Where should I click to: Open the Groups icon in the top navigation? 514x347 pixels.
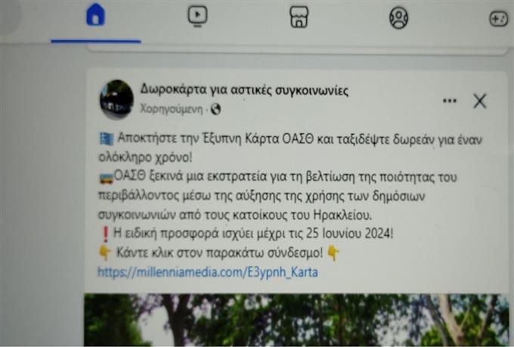click(398, 17)
